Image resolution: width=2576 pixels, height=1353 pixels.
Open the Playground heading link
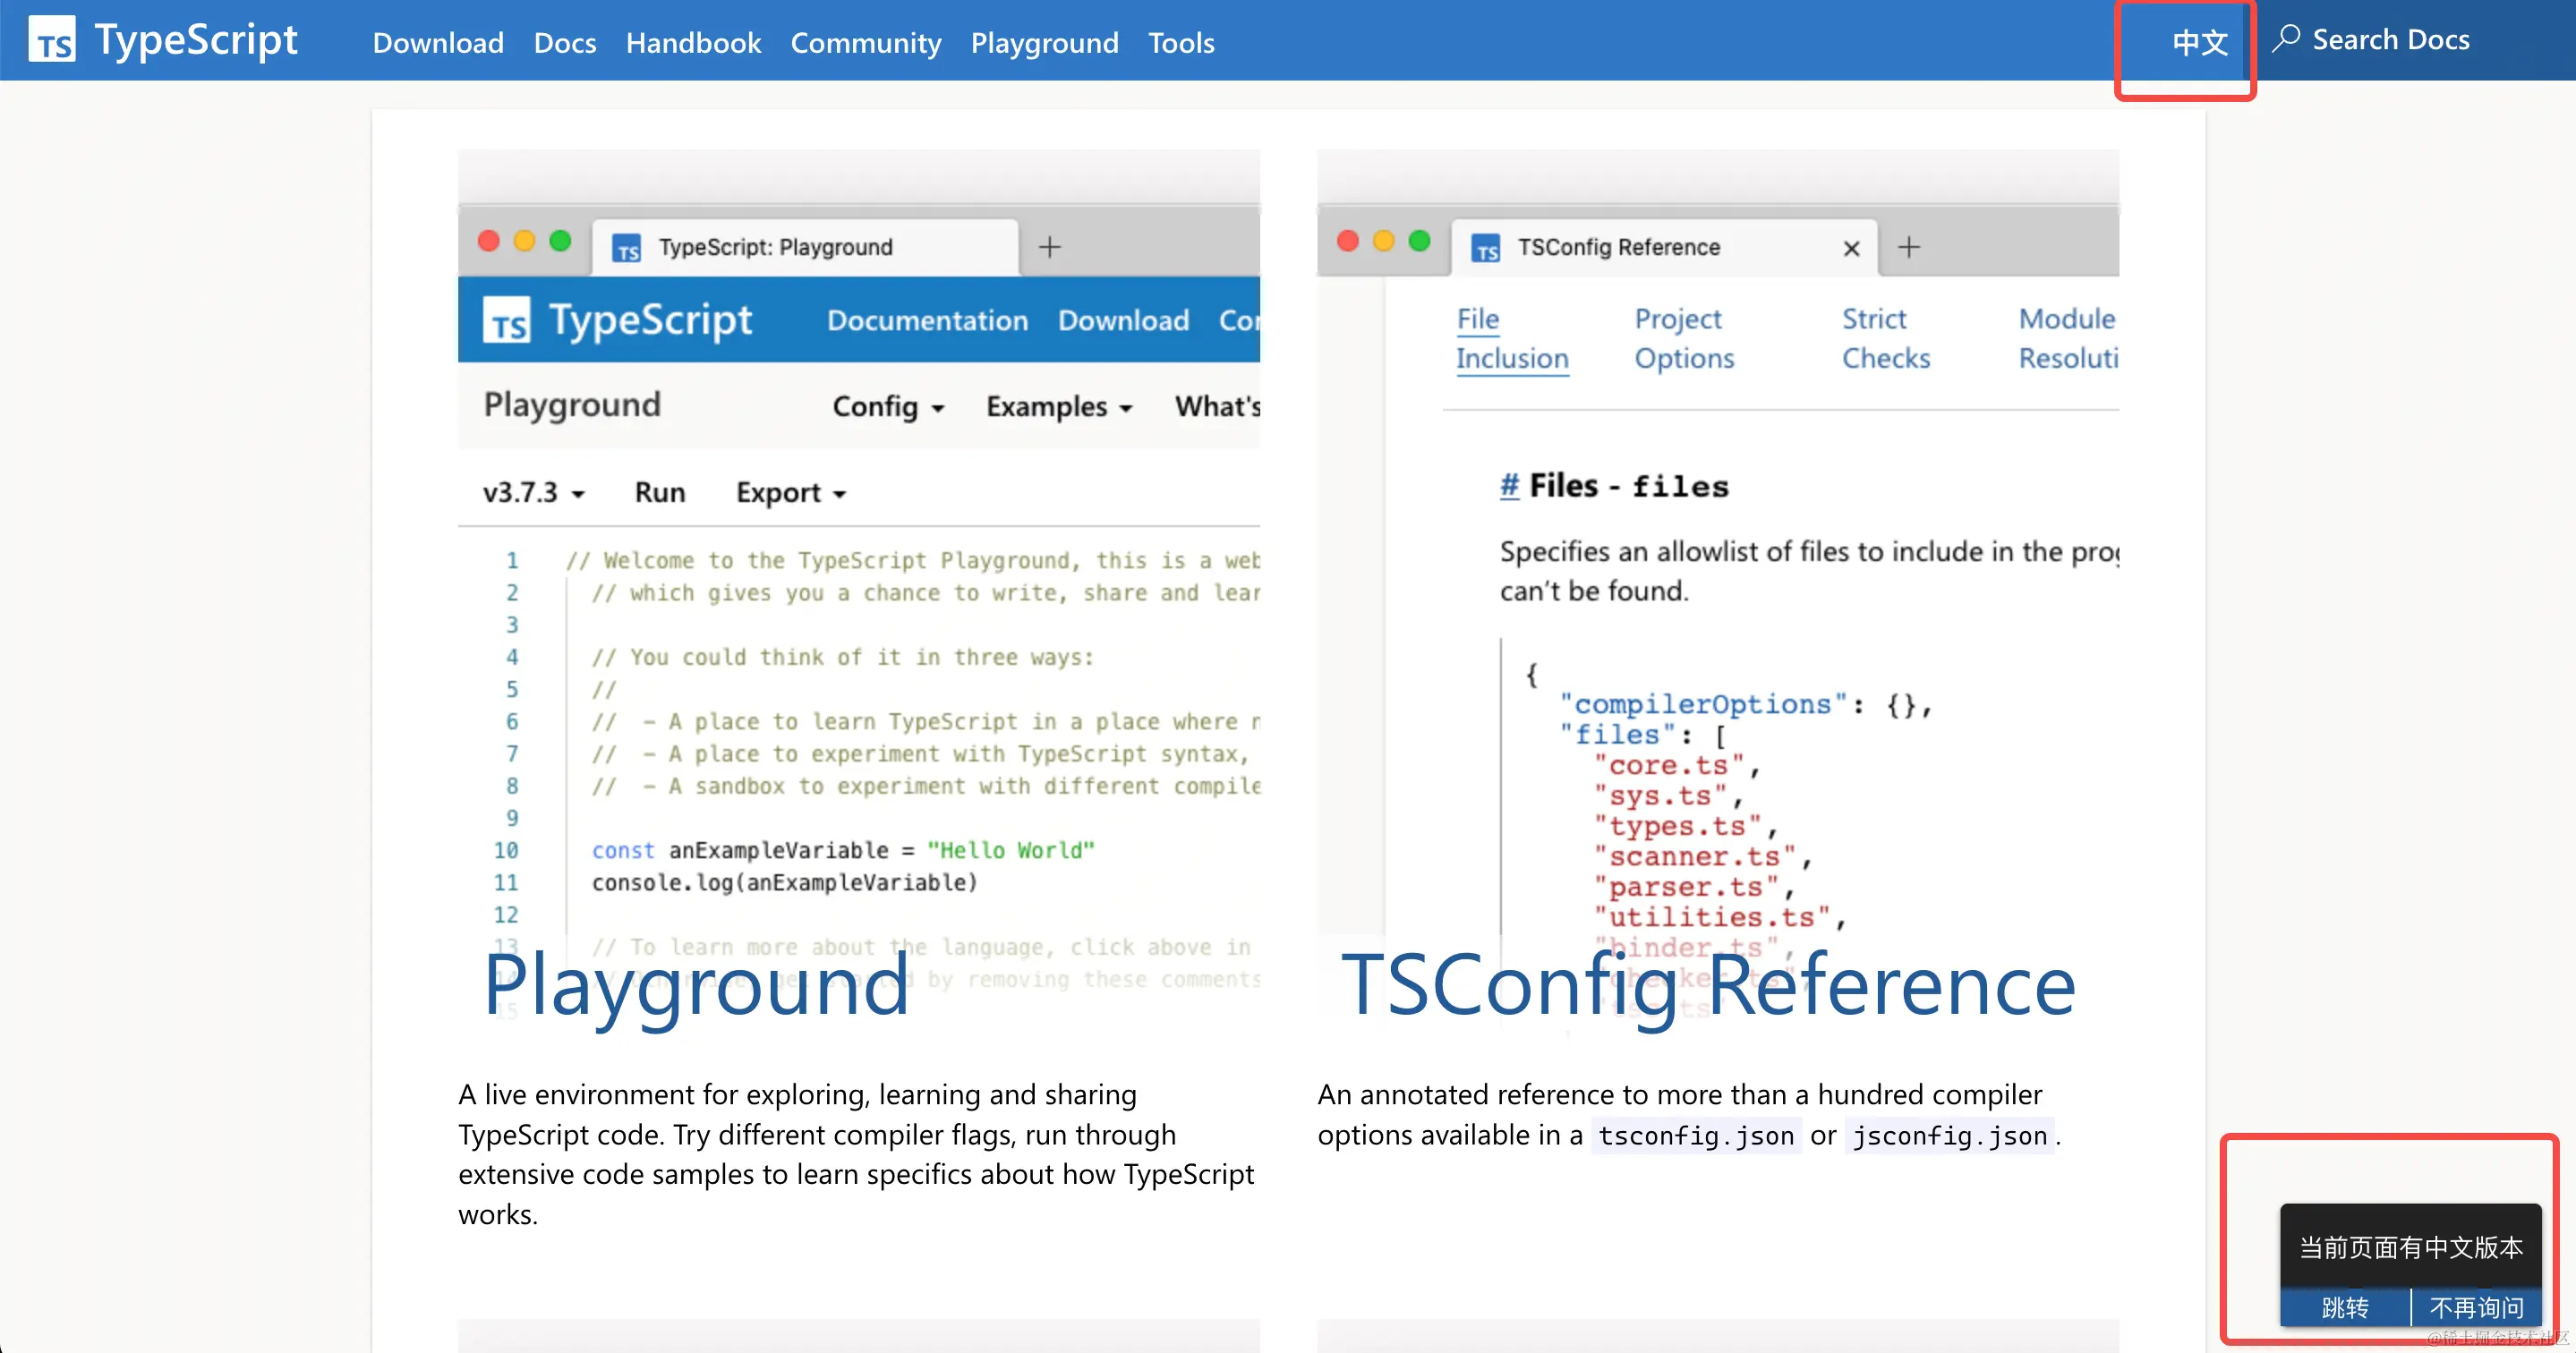(696, 985)
